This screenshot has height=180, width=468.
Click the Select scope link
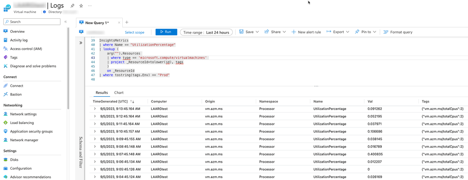tap(134, 32)
